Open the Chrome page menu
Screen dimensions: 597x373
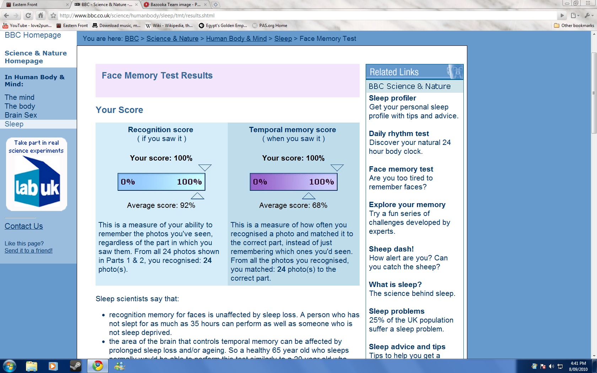pyautogui.click(x=575, y=16)
